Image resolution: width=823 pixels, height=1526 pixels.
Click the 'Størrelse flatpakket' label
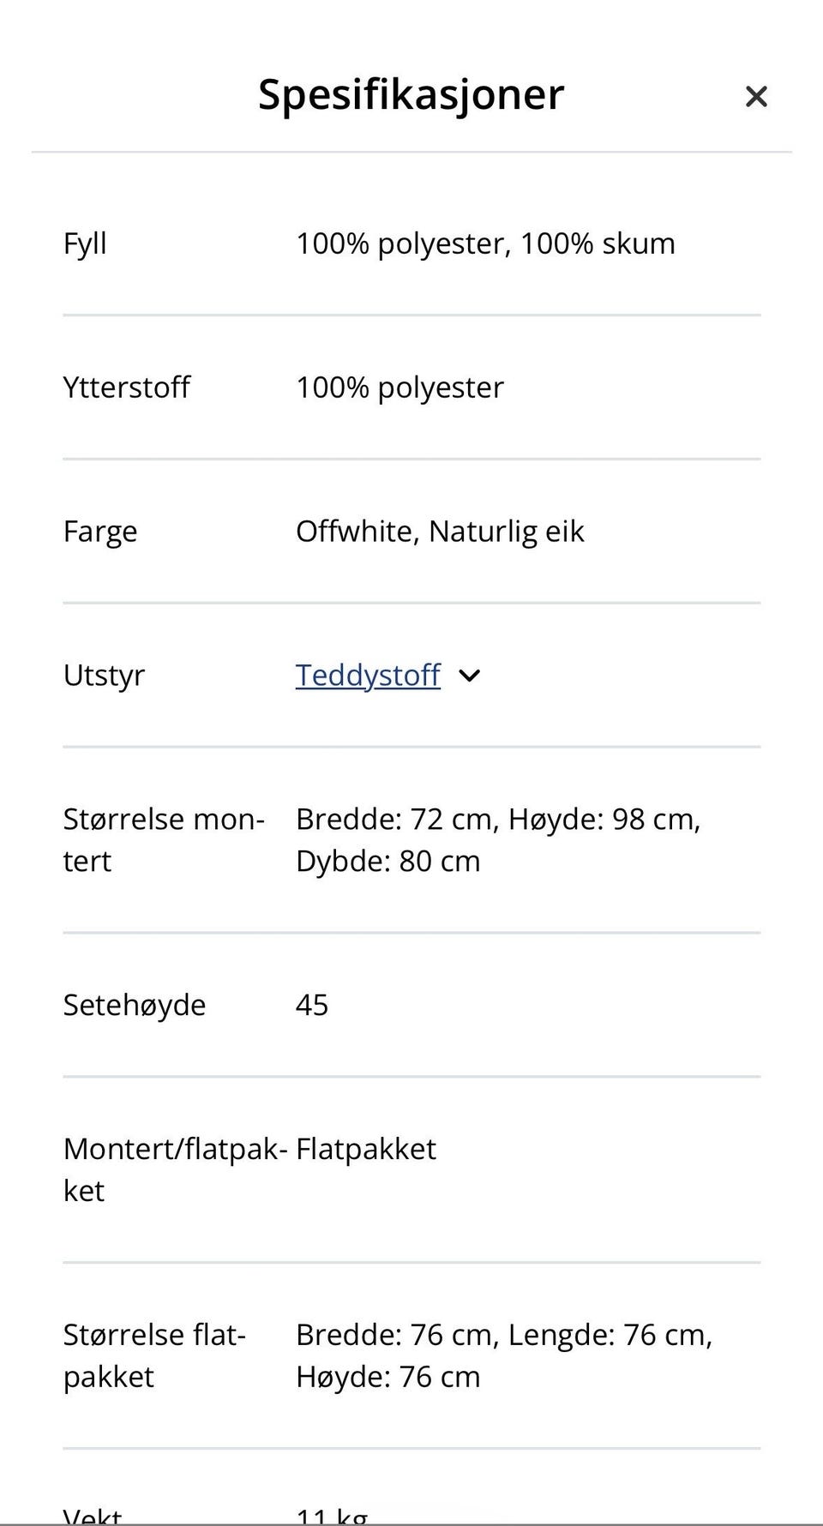click(154, 1355)
